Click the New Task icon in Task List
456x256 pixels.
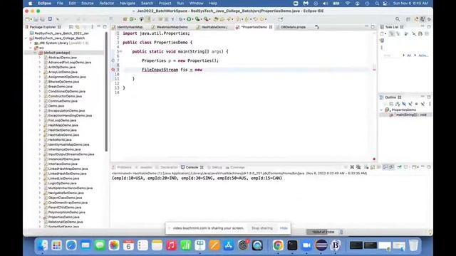(x=383, y=33)
